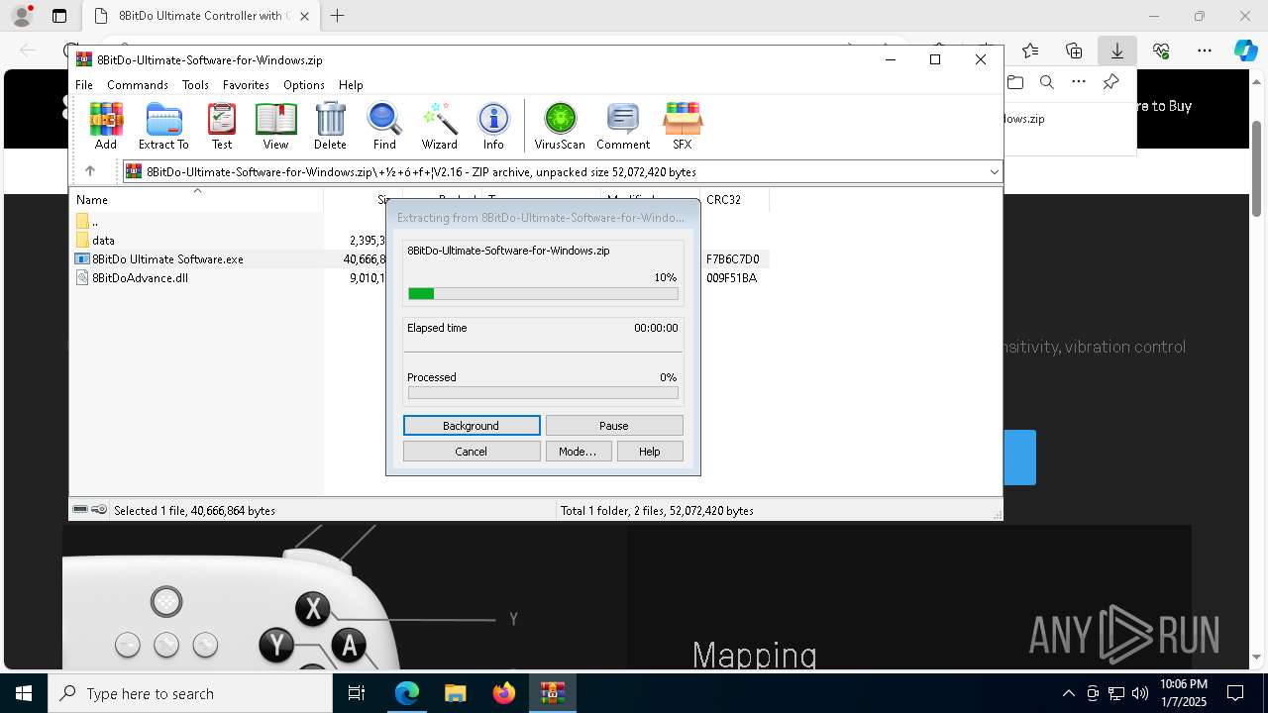
Task: Open Edge tab actions menu icon
Action: (x=59, y=16)
